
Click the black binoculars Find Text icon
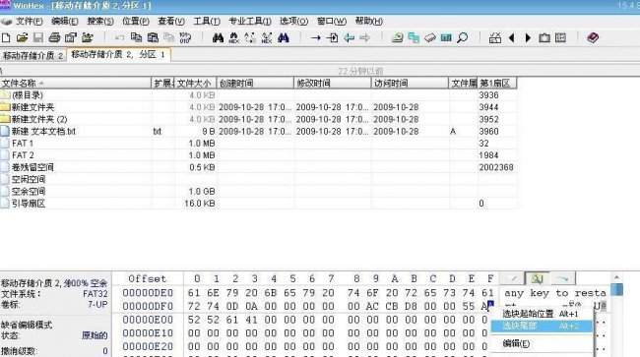tap(218, 38)
